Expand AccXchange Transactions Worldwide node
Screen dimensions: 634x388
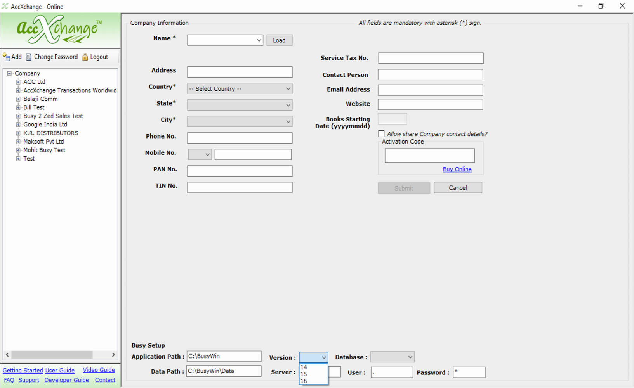click(x=18, y=90)
